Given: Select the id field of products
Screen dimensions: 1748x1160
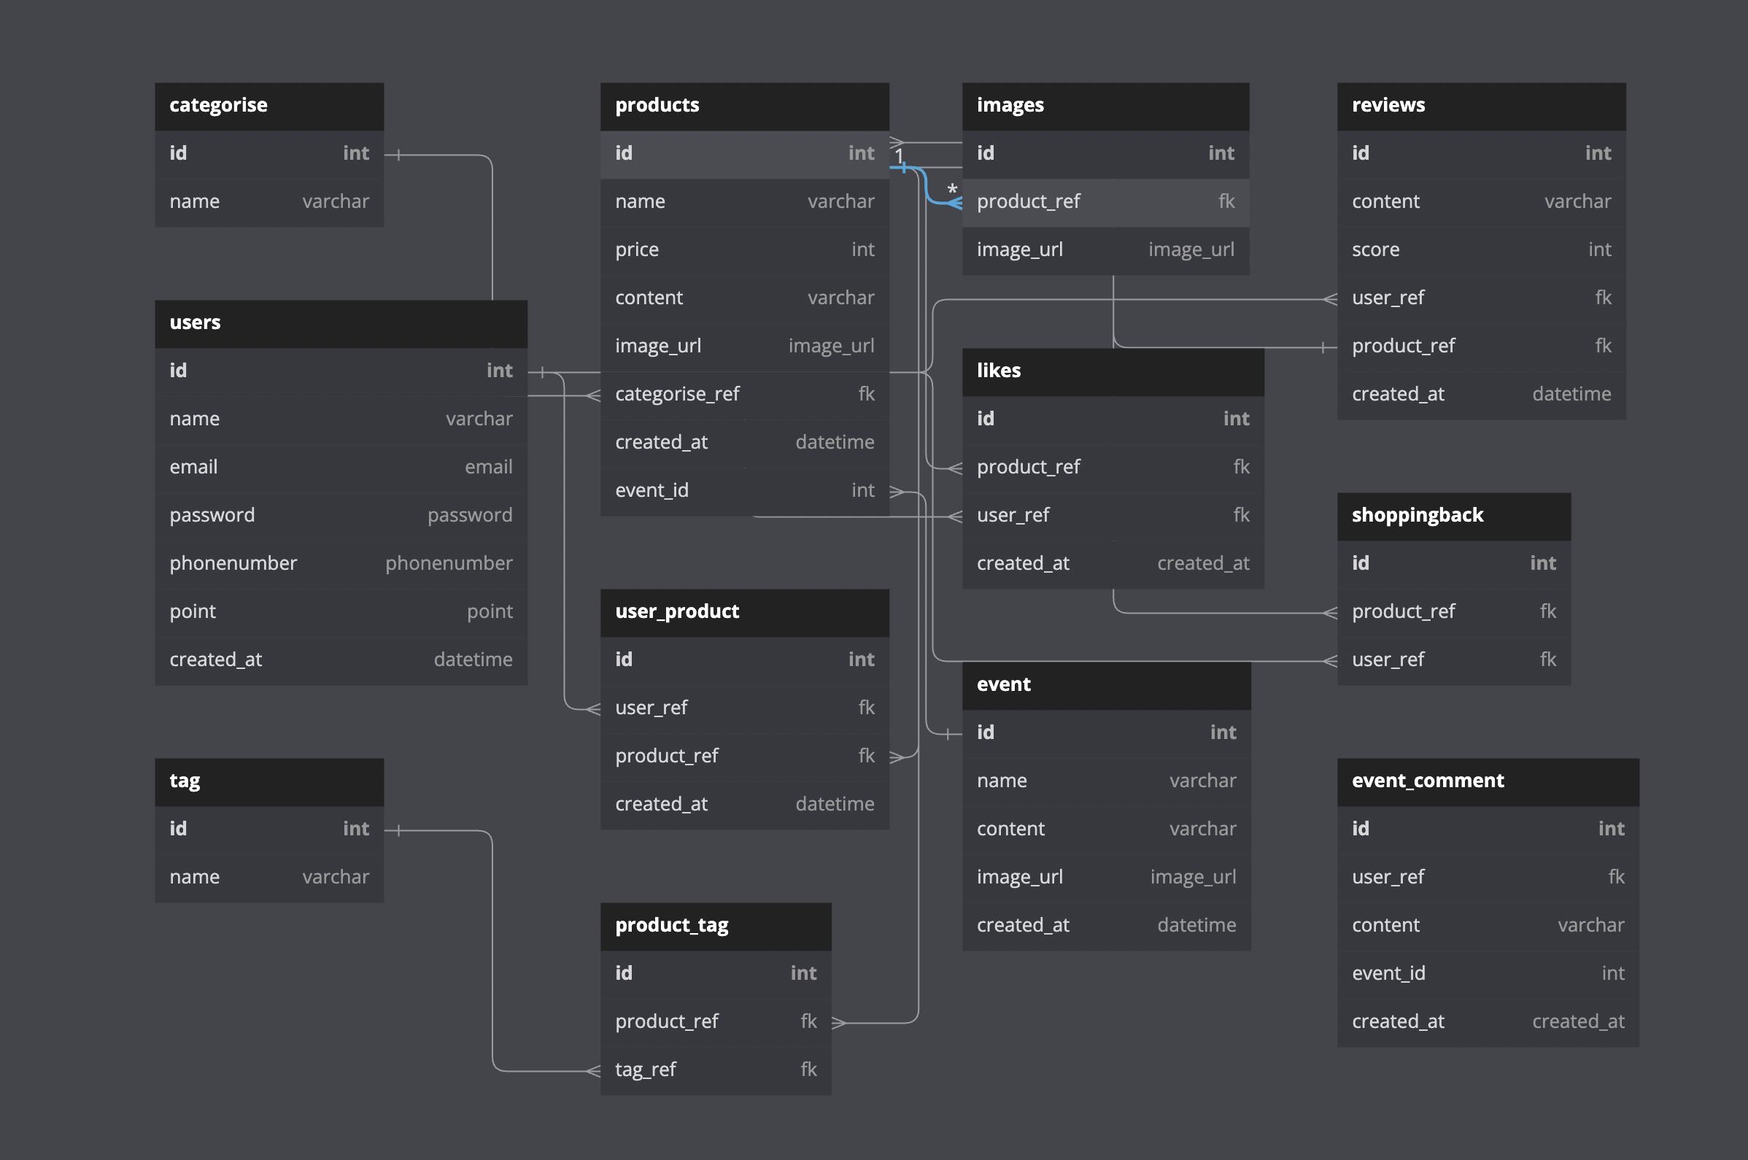Looking at the screenshot, I should pyautogui.click(x=743, y=153).
